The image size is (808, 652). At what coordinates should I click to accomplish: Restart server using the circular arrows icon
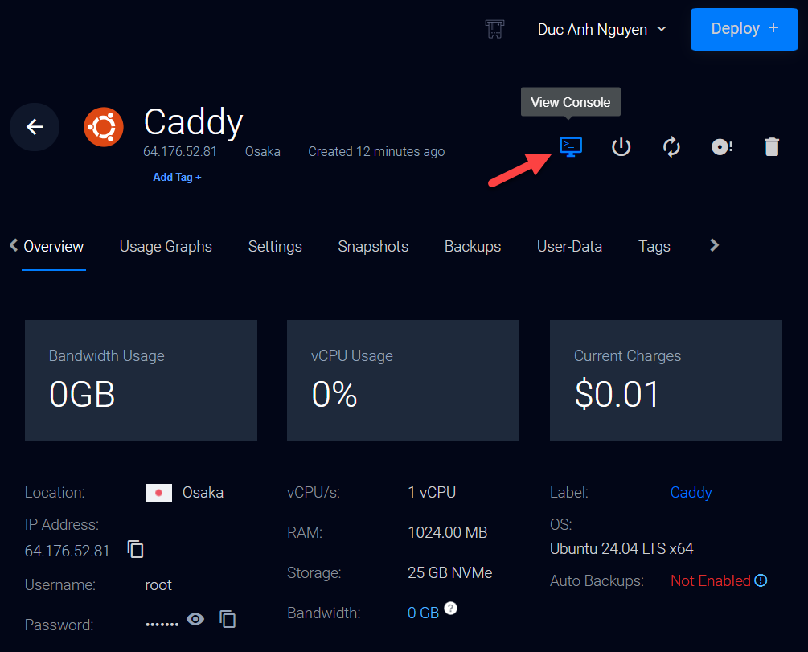671,147
